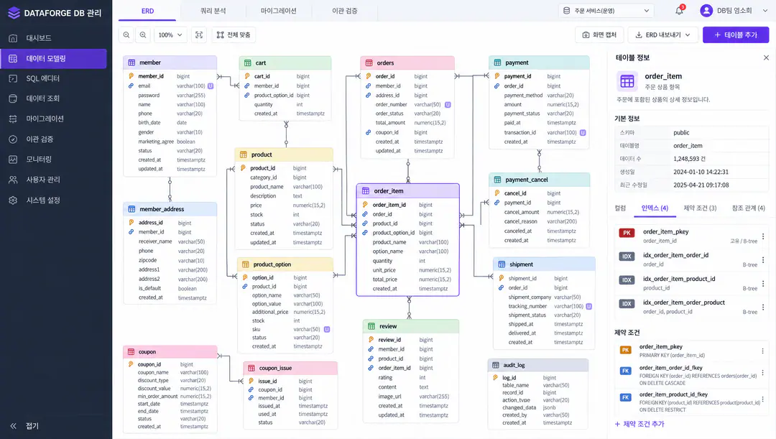The image size is (776, 439).
Task: Select the product_option table header
Action: pos(285,264)
